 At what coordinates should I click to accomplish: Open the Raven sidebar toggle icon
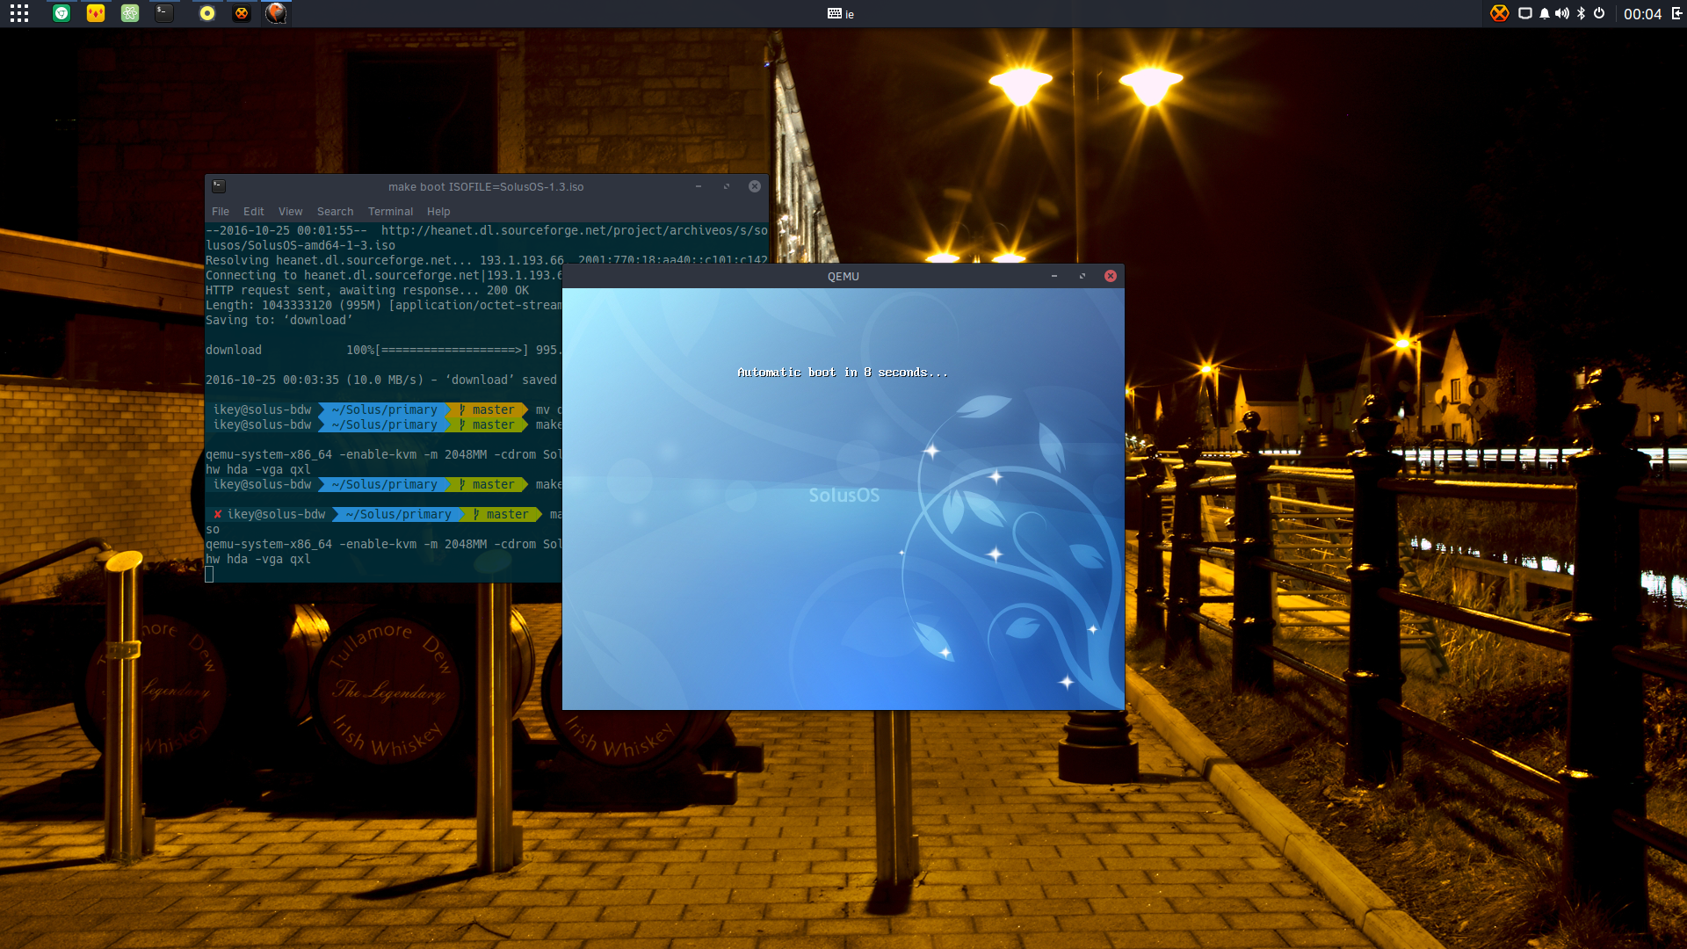tap(1677, 13)
